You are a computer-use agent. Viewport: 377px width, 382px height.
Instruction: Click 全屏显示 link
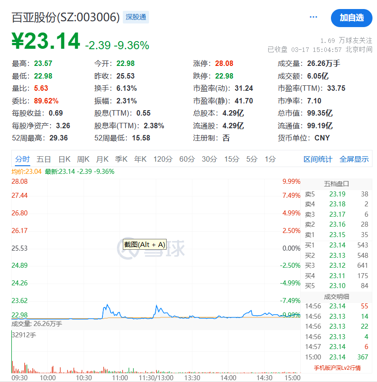point(354,159)
